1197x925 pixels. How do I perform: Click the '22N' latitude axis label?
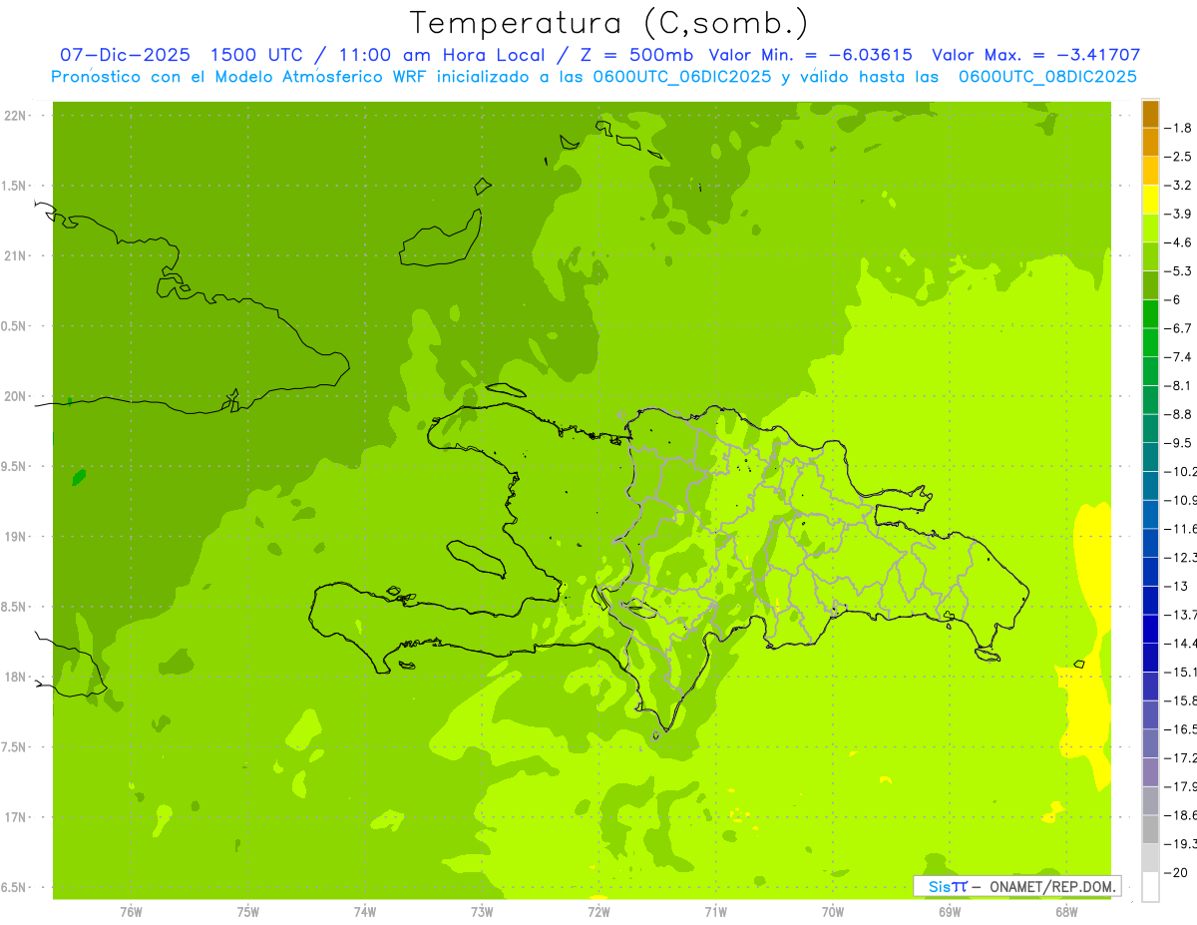(15, 116)
